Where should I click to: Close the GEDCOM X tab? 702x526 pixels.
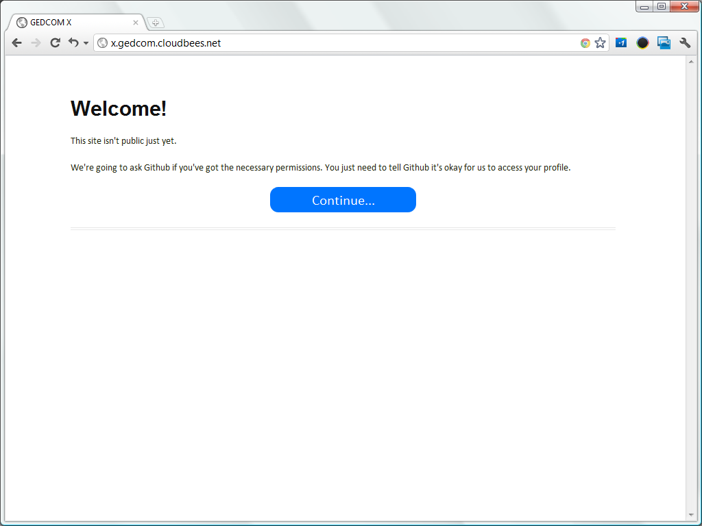tap(136, 23)
